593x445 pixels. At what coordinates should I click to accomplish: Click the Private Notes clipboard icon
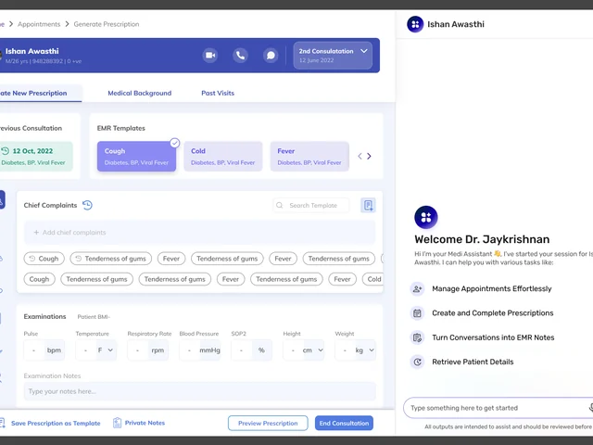click(118, 423)
